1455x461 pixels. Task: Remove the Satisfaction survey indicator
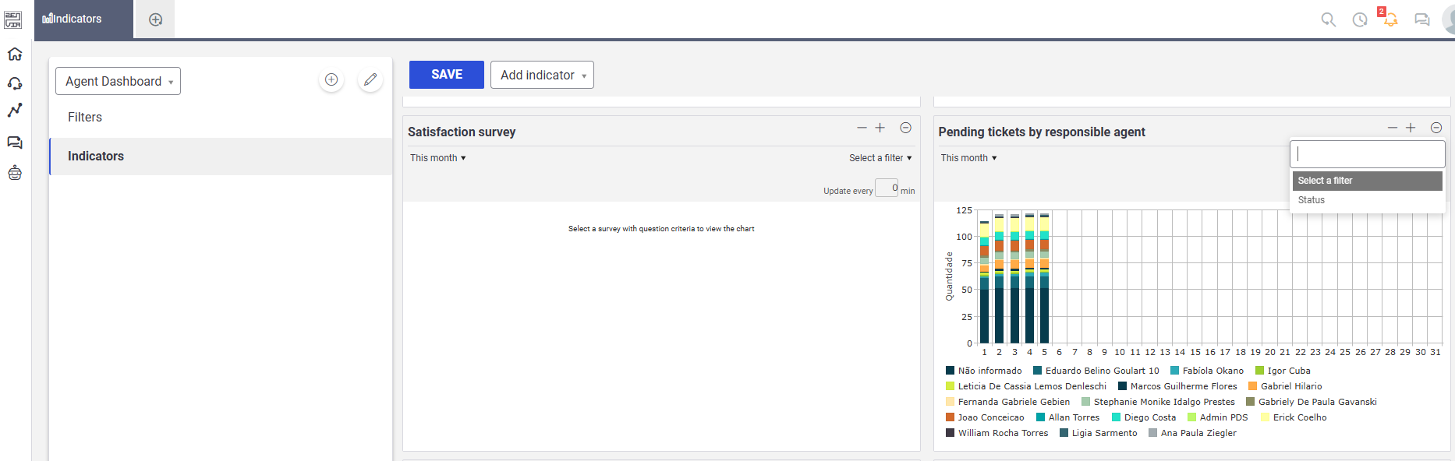click(905, 128)
